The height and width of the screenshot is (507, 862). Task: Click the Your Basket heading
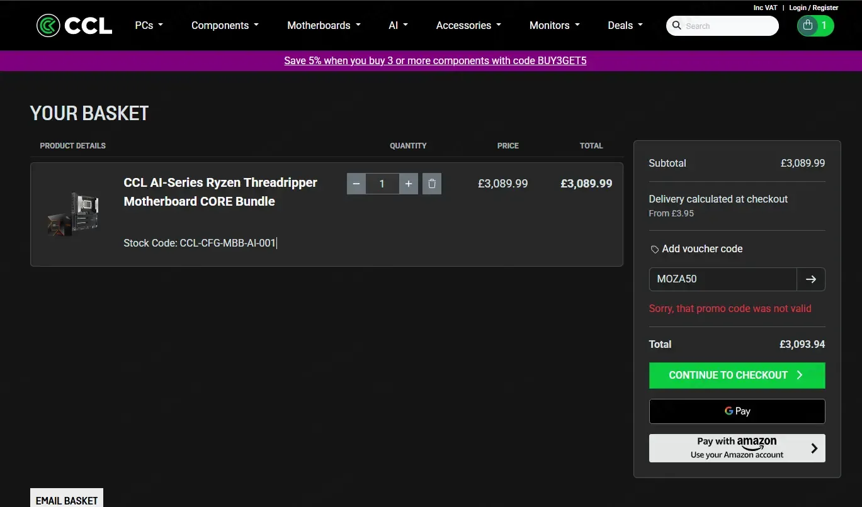pyautogui.click(x=89, y=113)
